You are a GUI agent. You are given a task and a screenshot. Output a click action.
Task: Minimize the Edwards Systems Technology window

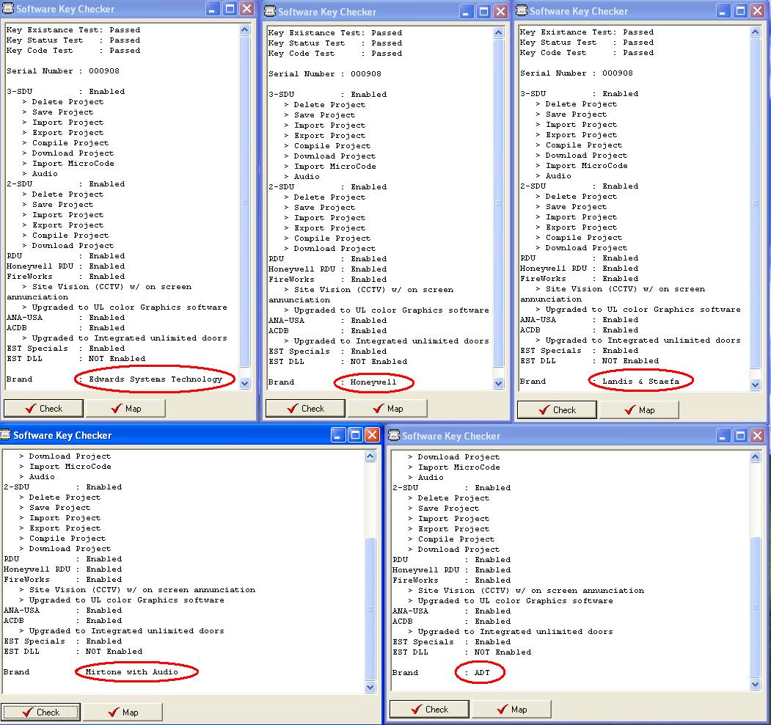[213, 9]
